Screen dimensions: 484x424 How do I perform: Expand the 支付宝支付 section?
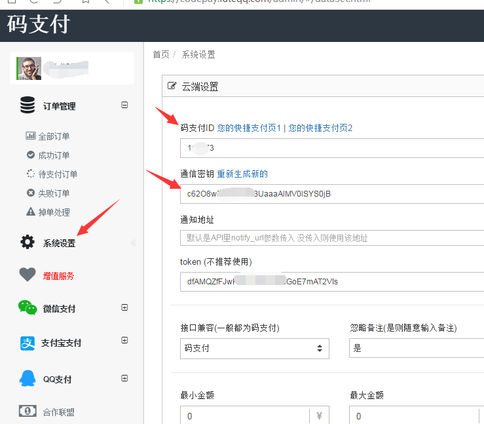coord(124,340)
